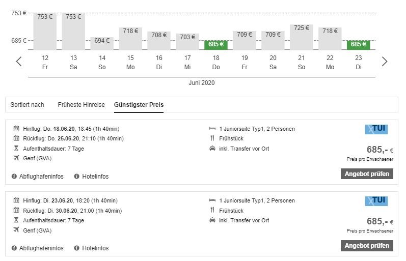Screen dimensions: 406x261
Task: Select the green 685 € bar on 18 Do
Action: coord(216,45)
